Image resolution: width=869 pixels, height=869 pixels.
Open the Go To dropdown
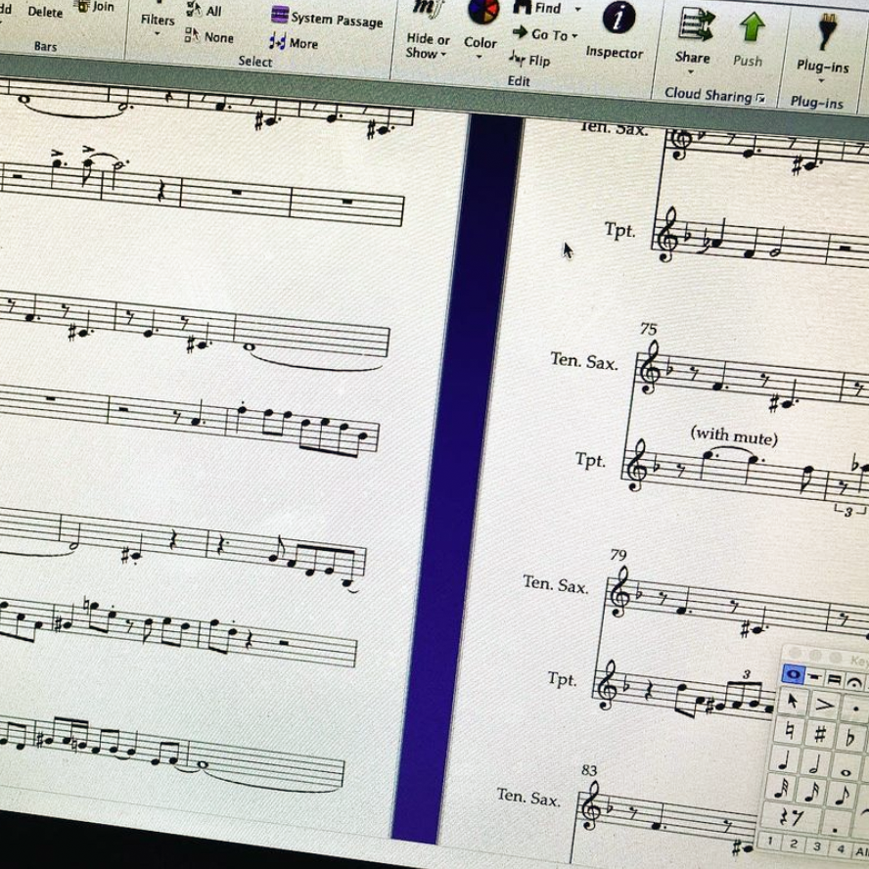pos(544,34)
